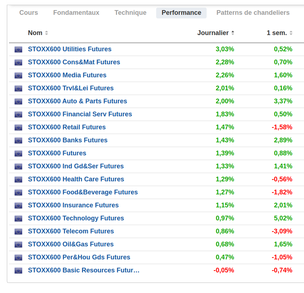
Task: Select the active Performance tab
Action: tap(181, 13)
